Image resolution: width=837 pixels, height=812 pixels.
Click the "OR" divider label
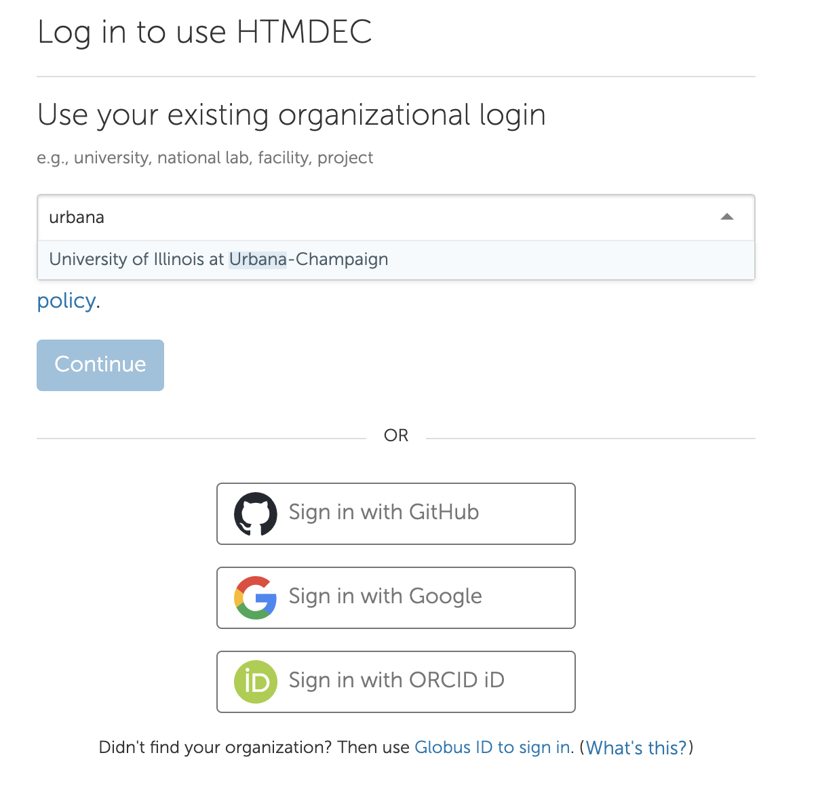click(396, 435)
